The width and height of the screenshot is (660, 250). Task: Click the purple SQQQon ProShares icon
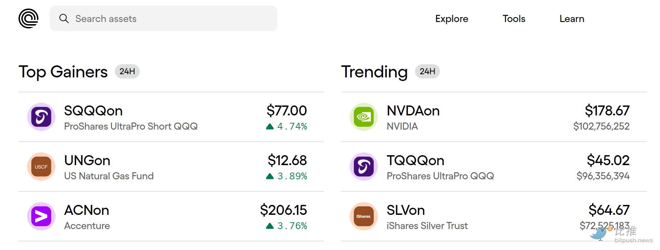pos(41,117)
